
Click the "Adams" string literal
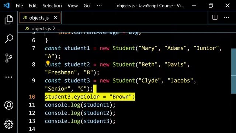coord(176,48)
